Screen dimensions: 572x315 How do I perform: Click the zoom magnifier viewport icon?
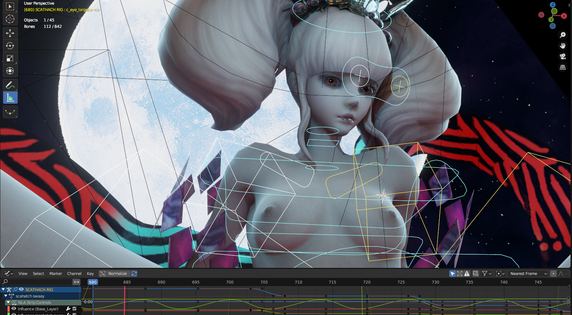[x=563, y=35]
